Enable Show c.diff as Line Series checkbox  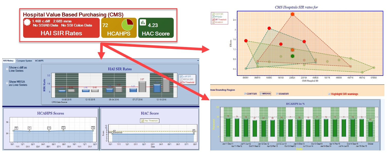7,69
